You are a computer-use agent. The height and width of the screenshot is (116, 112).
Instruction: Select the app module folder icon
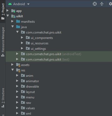pos(13,11)
